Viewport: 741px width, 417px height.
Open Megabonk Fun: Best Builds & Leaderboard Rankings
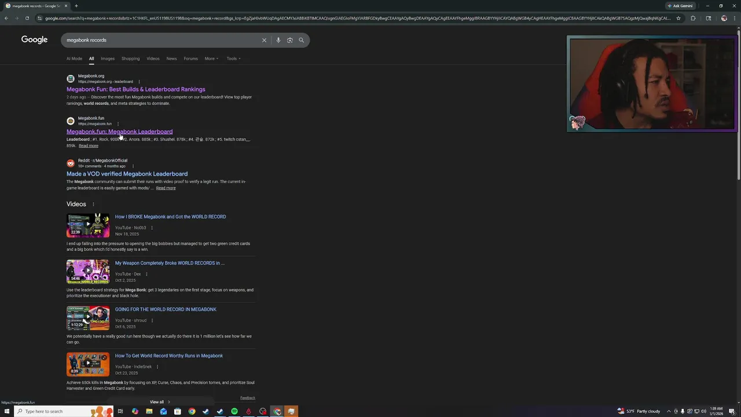tap(136, 89)
